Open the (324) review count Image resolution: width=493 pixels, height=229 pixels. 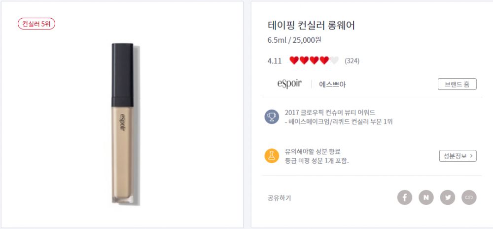pos(352,61)
